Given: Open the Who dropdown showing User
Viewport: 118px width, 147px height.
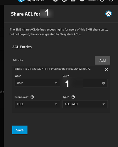Looking at the screenshot, I should pos(37,83).
